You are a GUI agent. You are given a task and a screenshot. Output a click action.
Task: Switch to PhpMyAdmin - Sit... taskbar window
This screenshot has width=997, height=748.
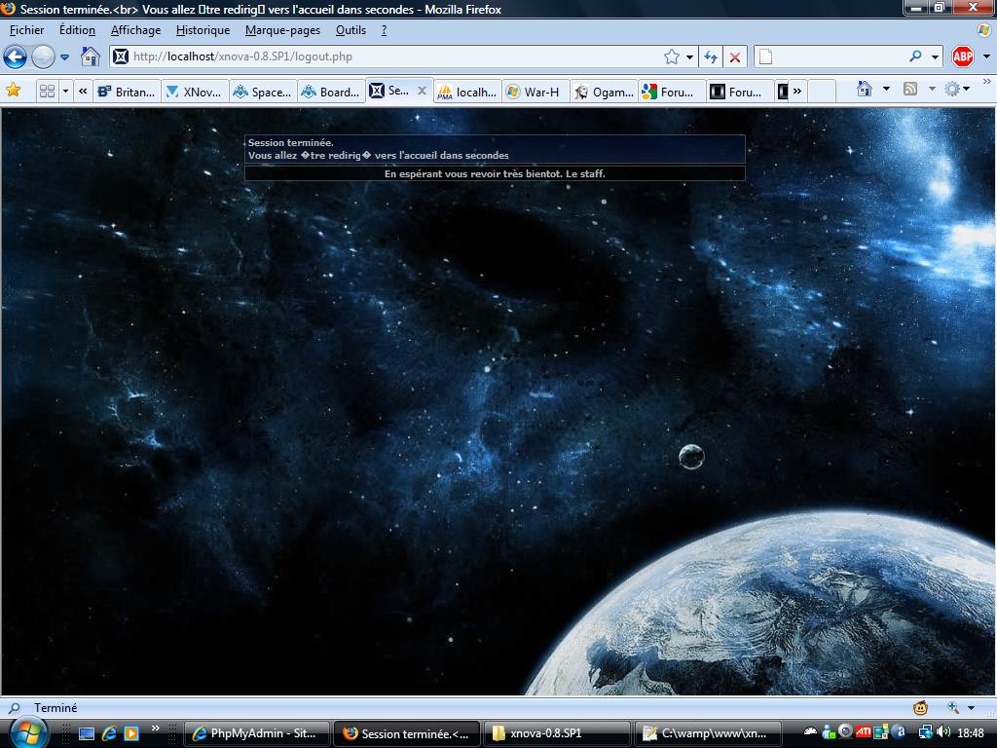point(257,733)
